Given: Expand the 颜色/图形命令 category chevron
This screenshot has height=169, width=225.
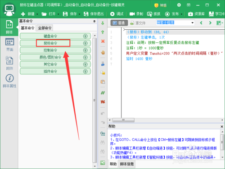Looking at the screenshot, I should tap(85, 57).
